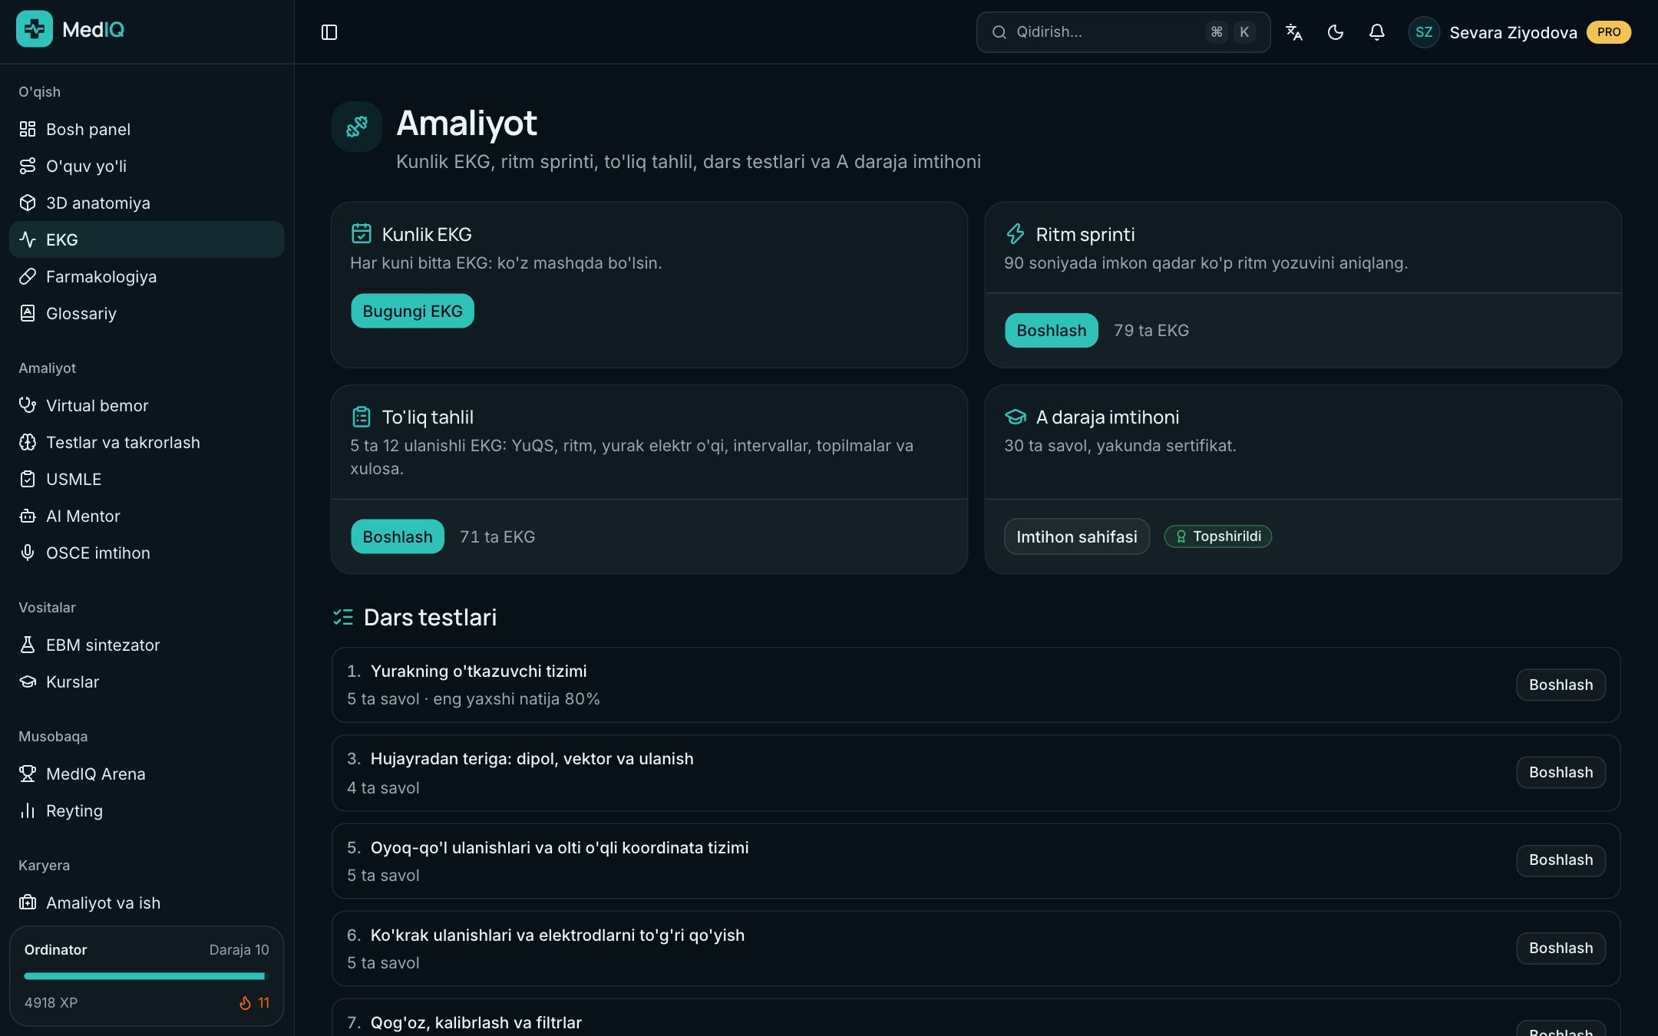Start Yurakning o'tkazuvchi tizimi test
Viewport: 1658px width, 1036px height.
coord(1561,685)
